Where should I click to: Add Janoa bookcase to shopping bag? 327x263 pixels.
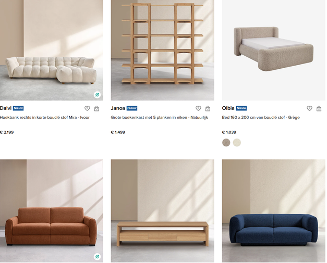(208, 108)
